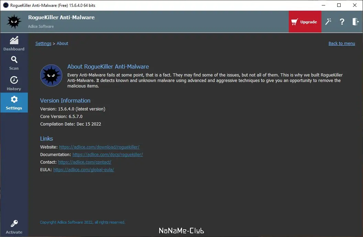Click the red Upgrade button
This screenshot has width=363, height=237.
(305, 22)
